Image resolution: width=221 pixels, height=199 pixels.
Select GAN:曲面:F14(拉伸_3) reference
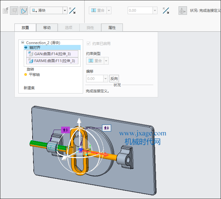[52, 54]
